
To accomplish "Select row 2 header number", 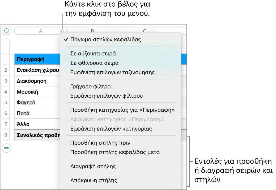I will coord(6,70).
